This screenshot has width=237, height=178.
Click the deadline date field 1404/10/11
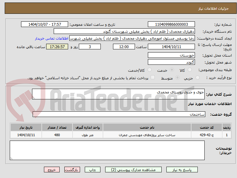tap(171, 47)
